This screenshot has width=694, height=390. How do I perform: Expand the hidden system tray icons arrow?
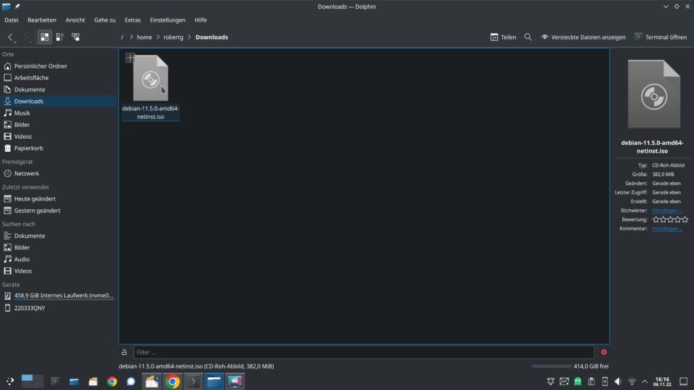[645, 381]
